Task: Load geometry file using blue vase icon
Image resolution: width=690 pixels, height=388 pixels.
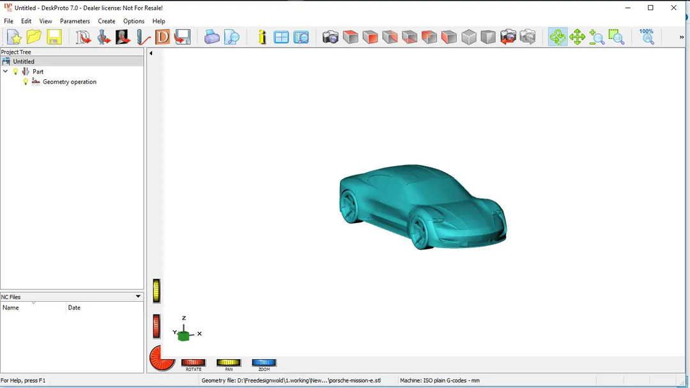Action: 103,37
